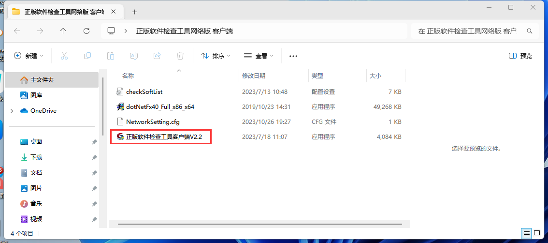Viewport: 548px width, 243px height.
Task: Click the file list horizontal scrollbar
Action: click(x=260, y=224)
